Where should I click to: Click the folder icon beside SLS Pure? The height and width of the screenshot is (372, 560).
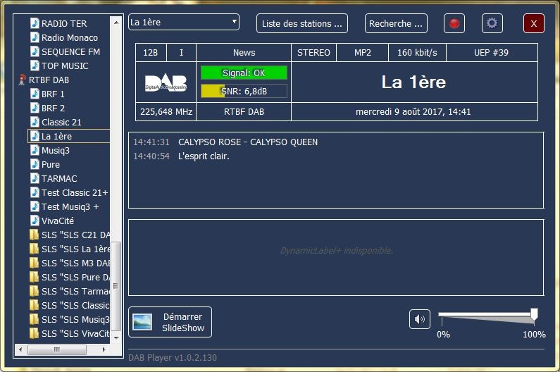pos(34,278)
